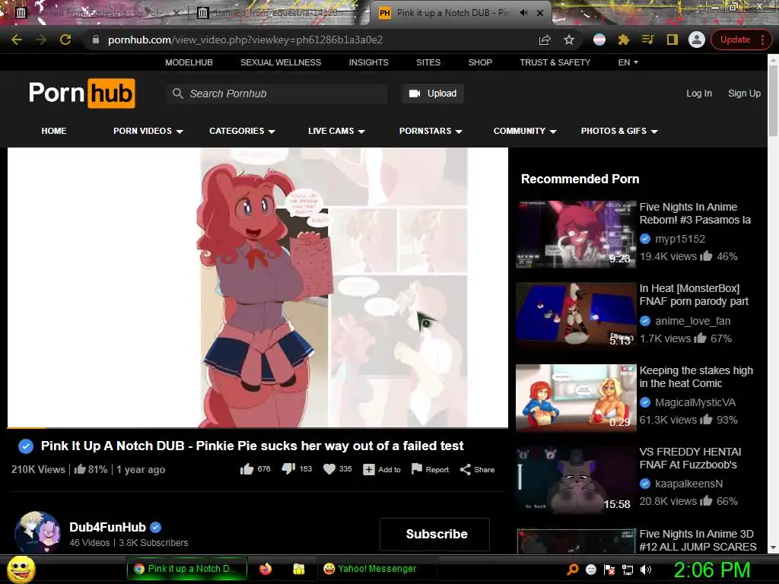Click the smiley Start button on taskbar
The width and height of the screenshot is (779, 584).
tap(22, 570)
